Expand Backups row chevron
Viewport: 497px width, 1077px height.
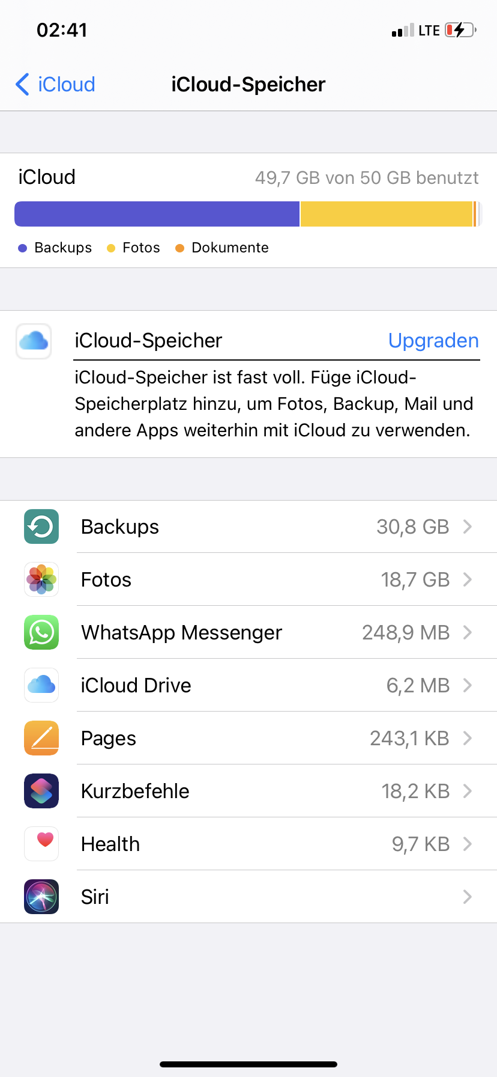click(468, 526)
